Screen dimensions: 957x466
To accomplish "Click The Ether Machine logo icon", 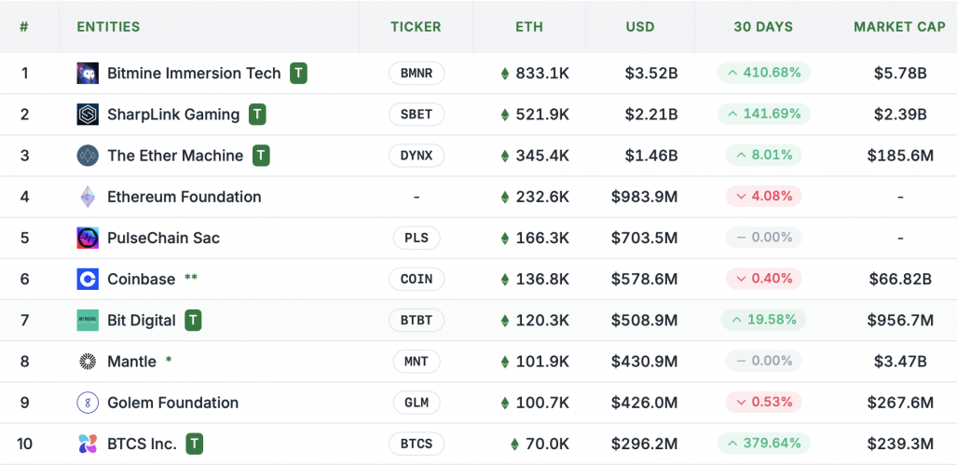I will click(88, 156).
